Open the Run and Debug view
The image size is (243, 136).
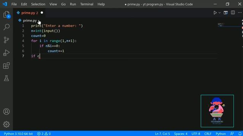(x=6, y=53)
